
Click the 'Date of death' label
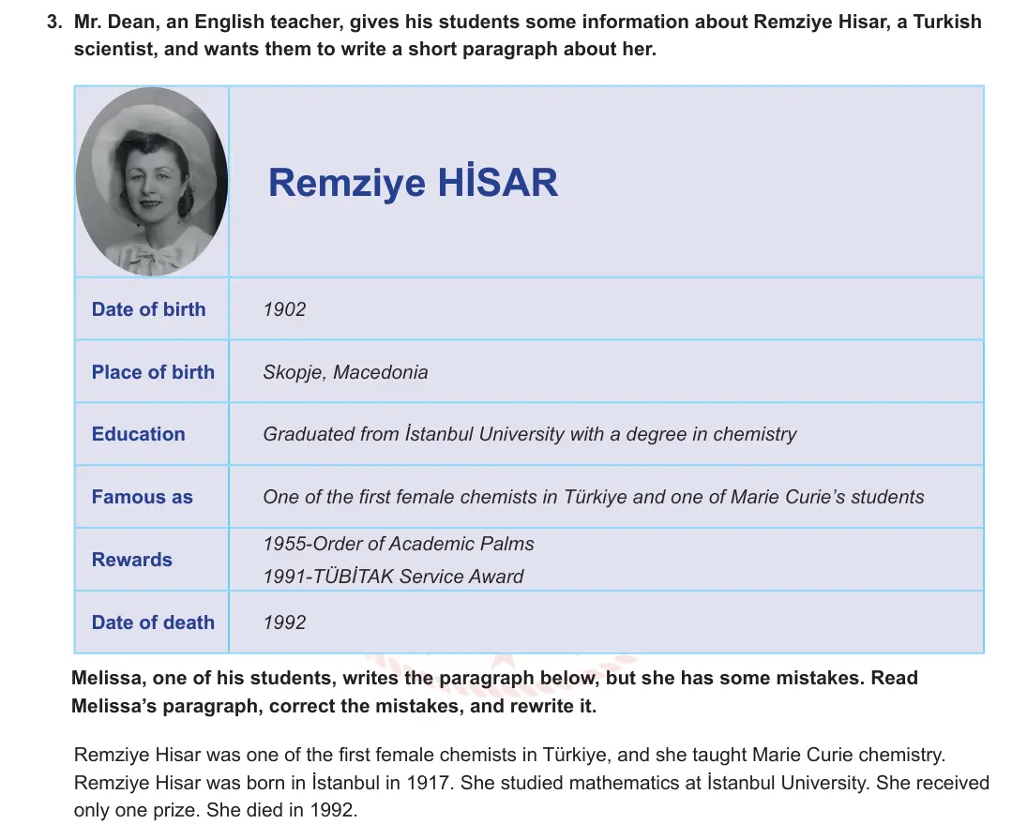pos(153,622)
